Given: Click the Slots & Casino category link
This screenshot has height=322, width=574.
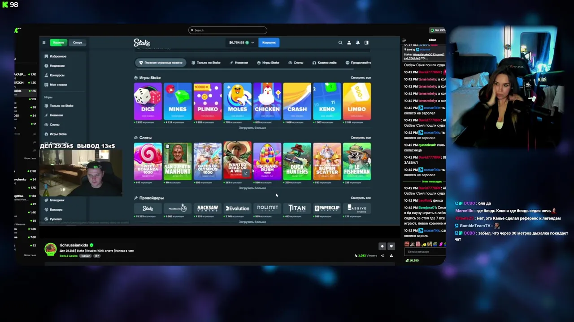Looking at the screenshot, I should click(x=69, y=256).
